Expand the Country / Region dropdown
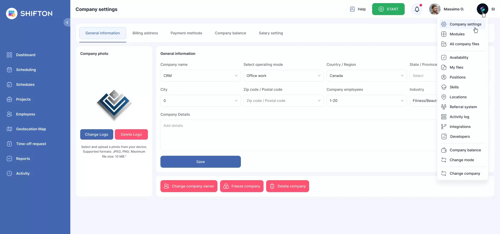Screen dimensions: 500x234 366,76
